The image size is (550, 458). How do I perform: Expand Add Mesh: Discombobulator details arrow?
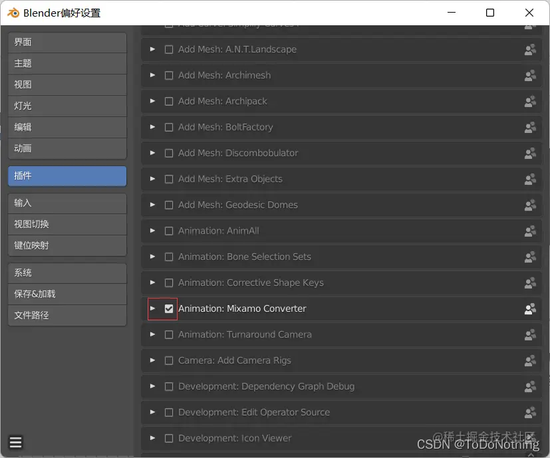152,154
